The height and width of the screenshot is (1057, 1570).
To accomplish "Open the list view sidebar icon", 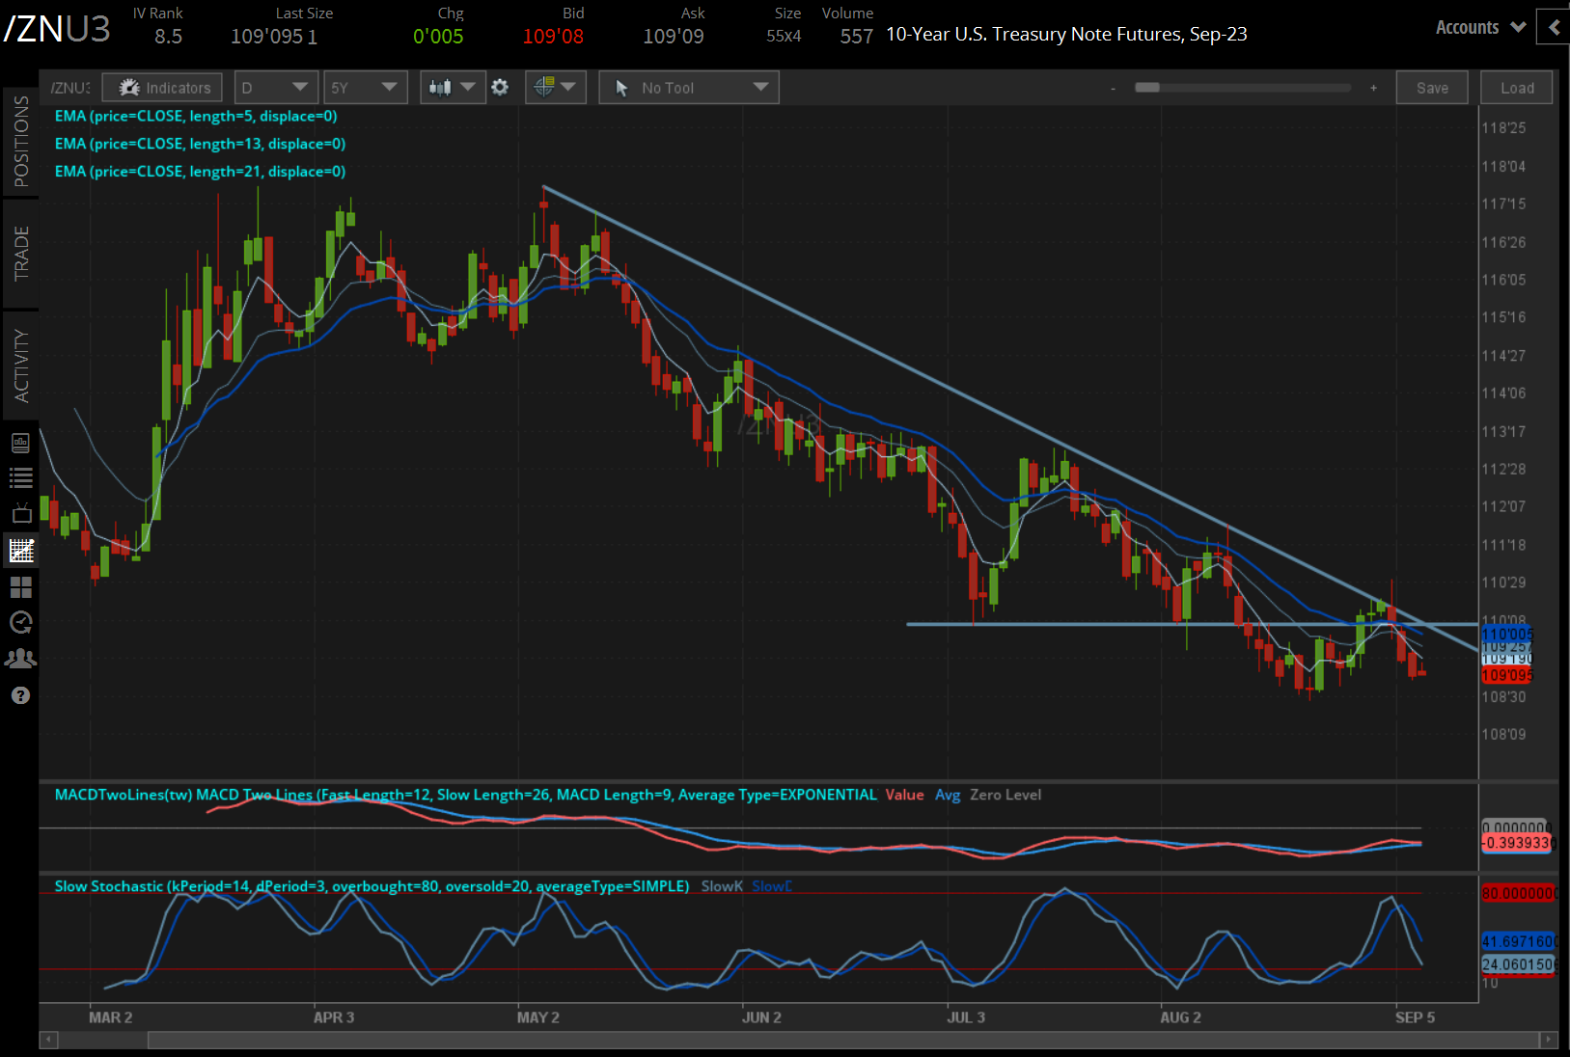I will pyautogui.click(x=20, y=477).
